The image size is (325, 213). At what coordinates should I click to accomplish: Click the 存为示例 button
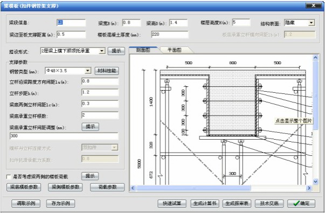[x=60, y=203]
